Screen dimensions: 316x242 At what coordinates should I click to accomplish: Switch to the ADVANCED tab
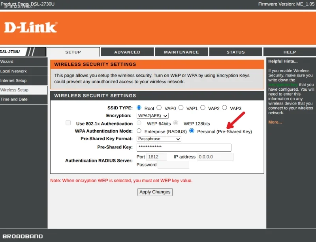(127, 52)
